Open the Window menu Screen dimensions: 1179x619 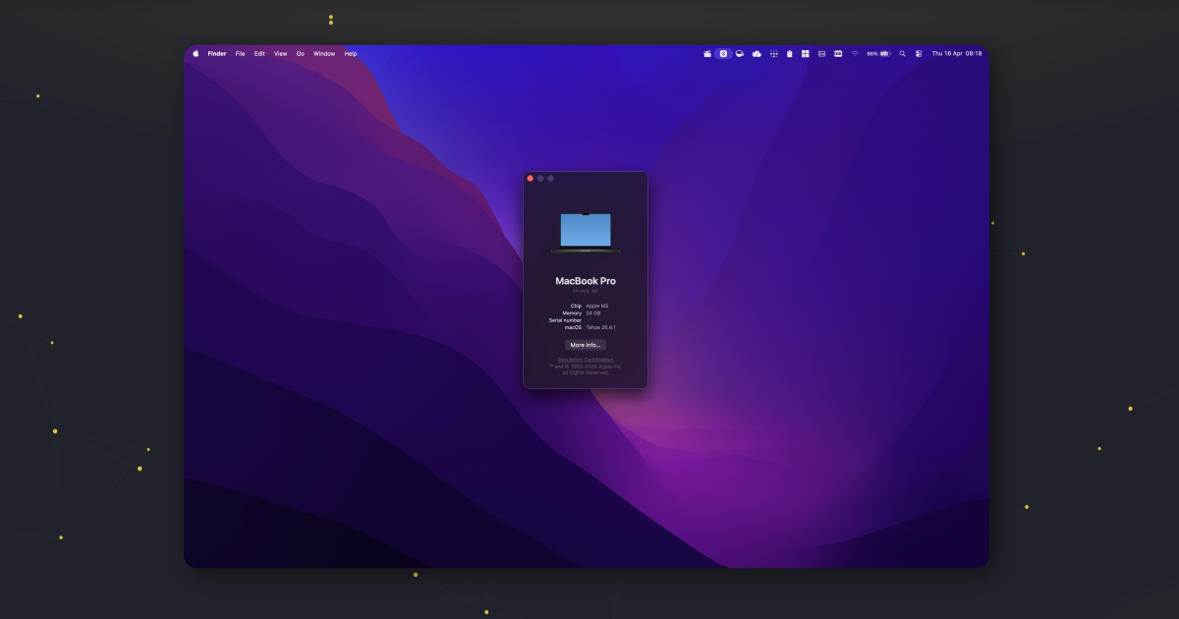[324, 54]
